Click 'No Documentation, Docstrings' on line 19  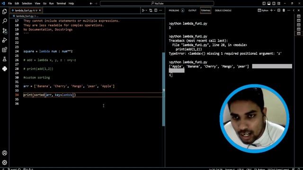click(x=48, y=29)
